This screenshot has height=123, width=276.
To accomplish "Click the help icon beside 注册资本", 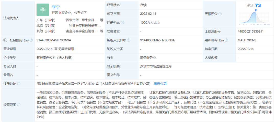I will pyautogui.click(x=122, y=23).
